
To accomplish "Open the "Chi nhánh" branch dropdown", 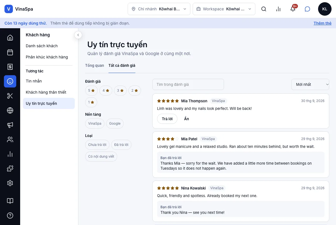I will (159, 9).
